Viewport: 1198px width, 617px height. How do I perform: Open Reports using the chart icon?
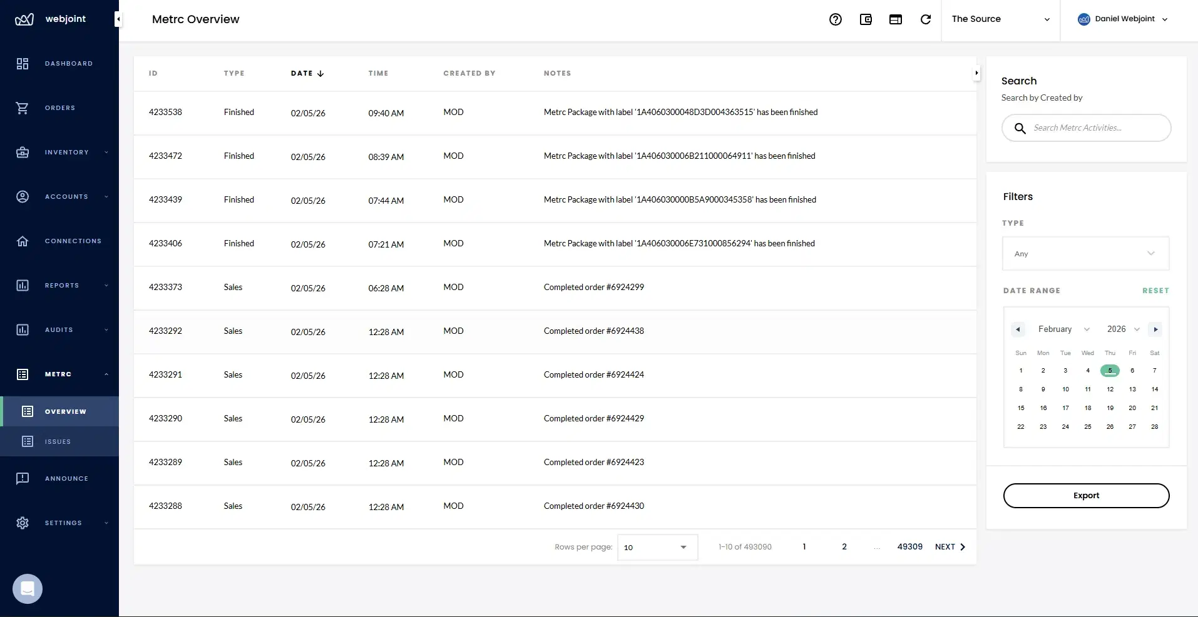[23, 285]
